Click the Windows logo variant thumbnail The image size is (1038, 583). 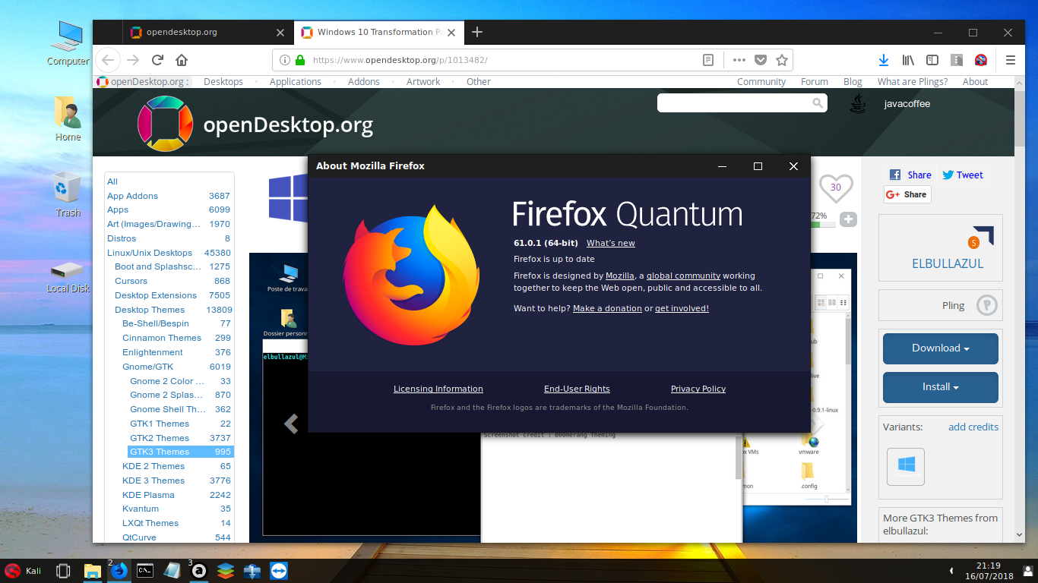tap(906, 466)
